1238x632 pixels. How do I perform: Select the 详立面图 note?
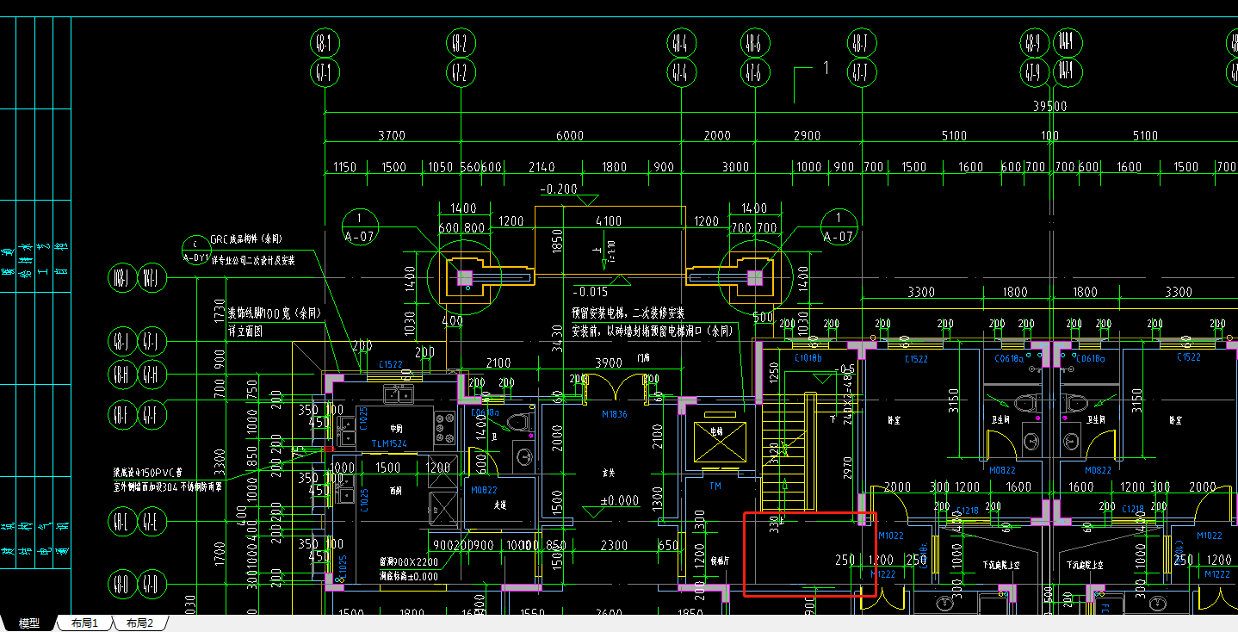click(245, 331)
